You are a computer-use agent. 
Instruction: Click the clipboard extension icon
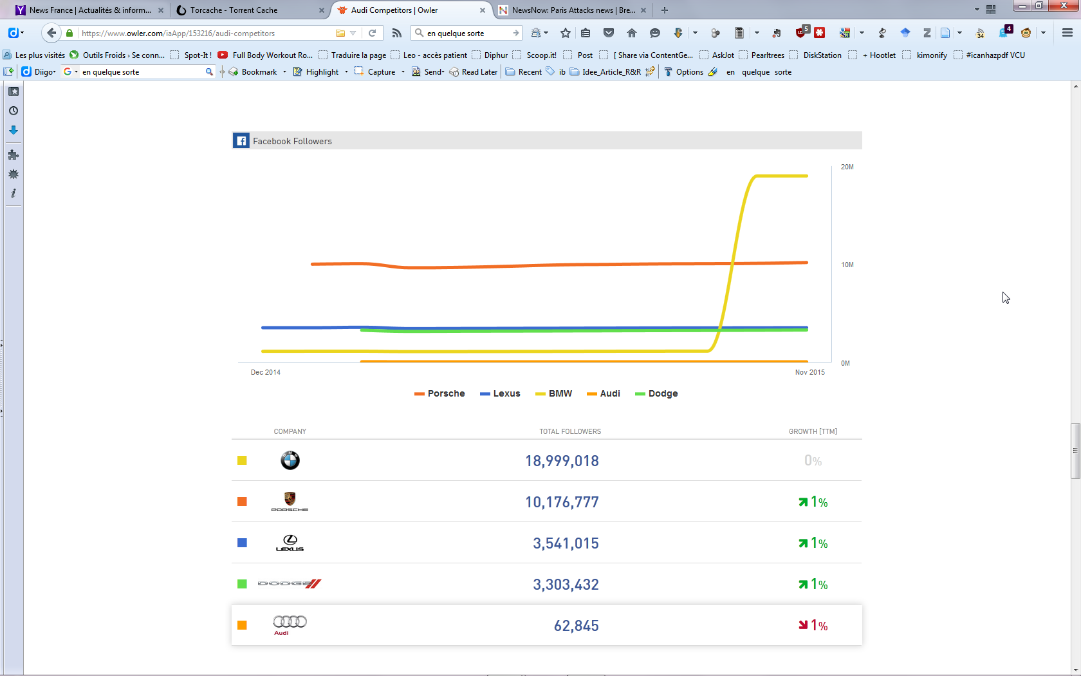click(x=739, y=33)
